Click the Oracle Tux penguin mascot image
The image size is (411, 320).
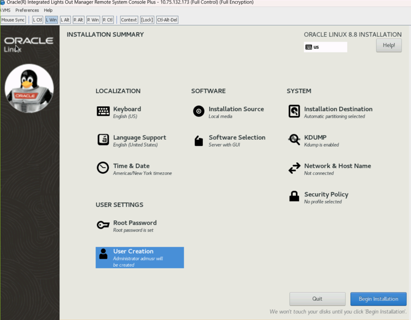pos(29,89)
